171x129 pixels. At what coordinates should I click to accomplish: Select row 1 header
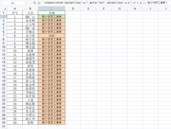[4, 13]
